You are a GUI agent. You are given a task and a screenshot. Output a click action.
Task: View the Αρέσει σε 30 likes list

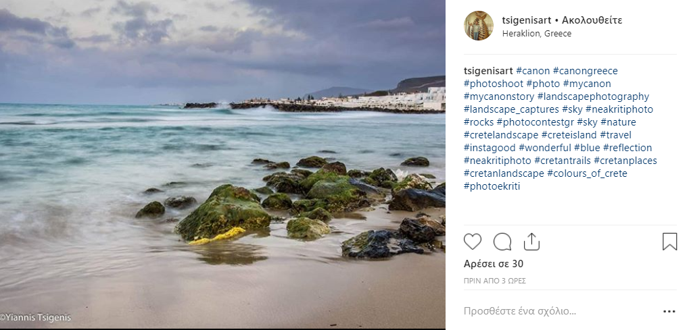pyautogui.click(x=494, y=264)
